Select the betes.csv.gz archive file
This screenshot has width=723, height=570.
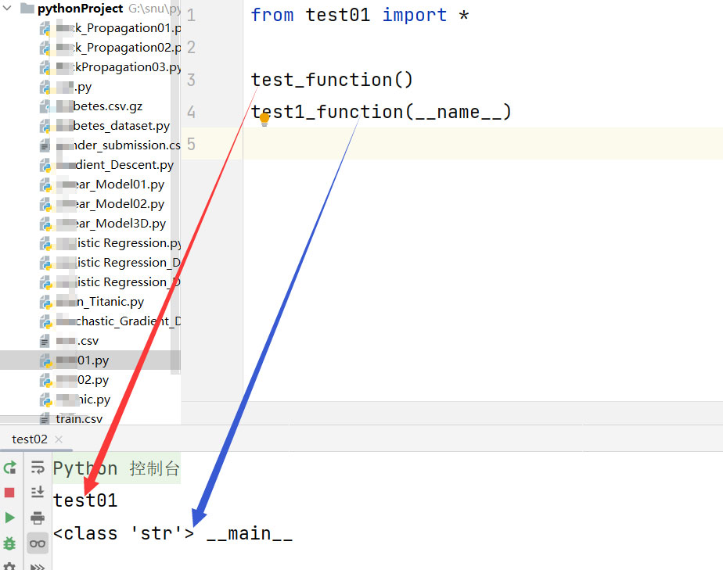[92, 106]
